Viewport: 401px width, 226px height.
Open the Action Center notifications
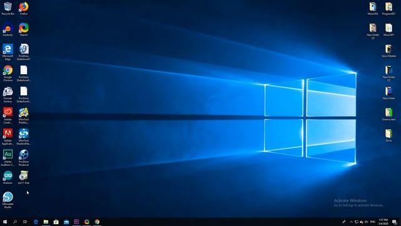pyautogui.click(x=394, y=222)
